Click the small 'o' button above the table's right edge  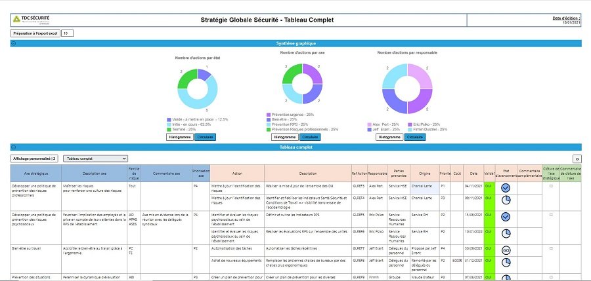pos(577,159)
